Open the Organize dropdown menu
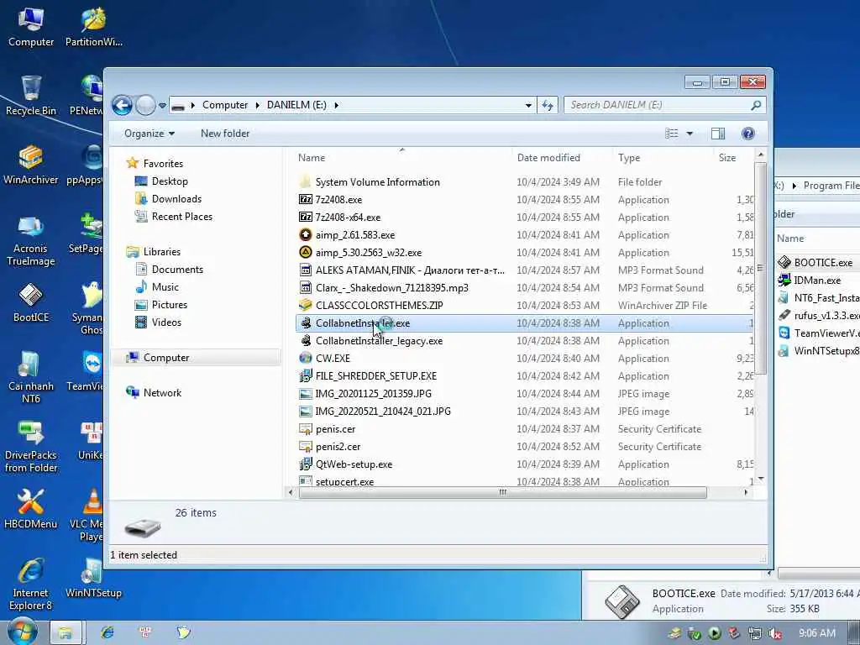The image size is (860, 645). (149, 134)
